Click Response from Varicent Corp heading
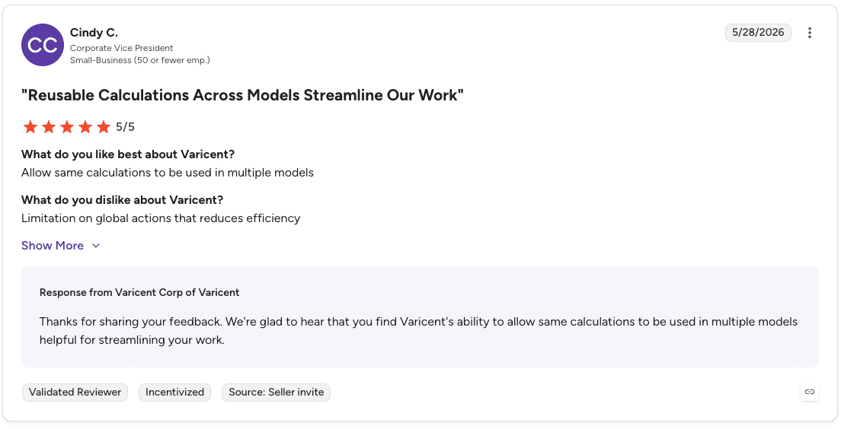Viewport: 841px width, 429px height. point(139,292)
